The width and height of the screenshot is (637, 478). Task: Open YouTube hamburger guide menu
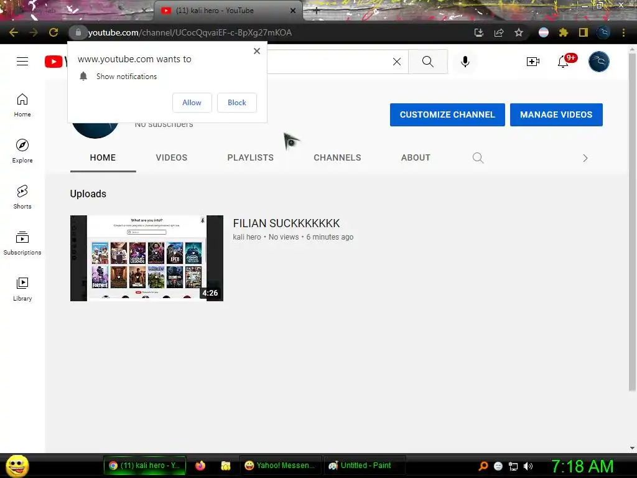coord(22,62)
